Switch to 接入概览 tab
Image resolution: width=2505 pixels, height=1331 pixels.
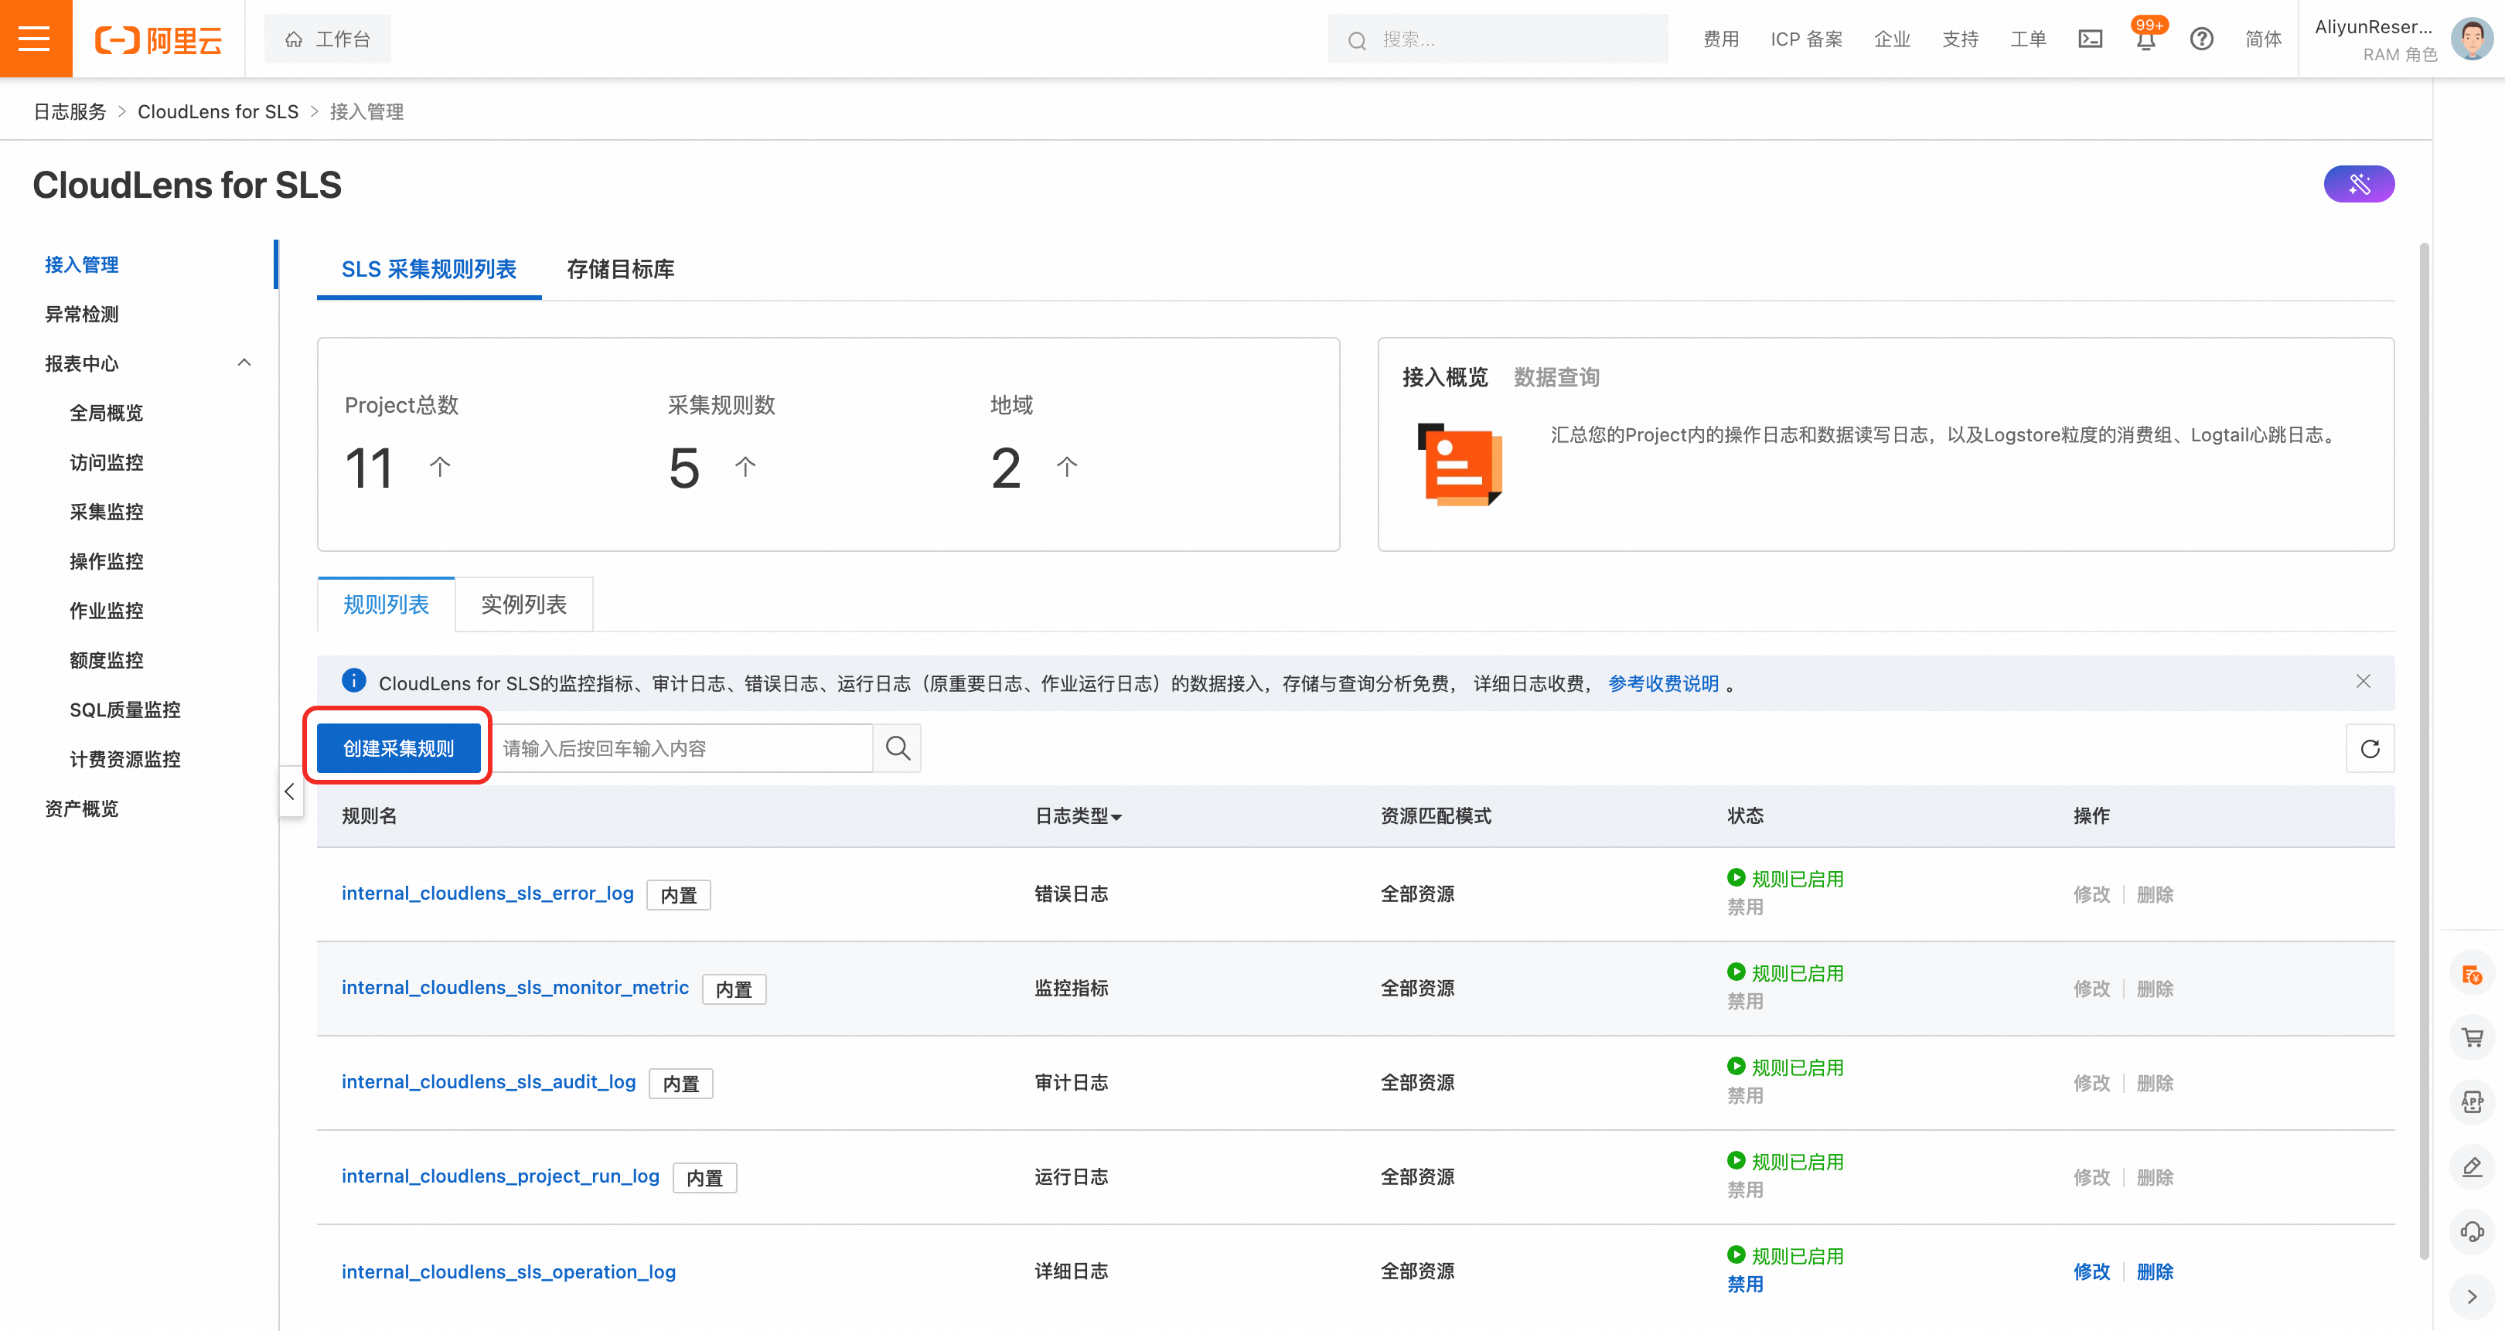(x=1445, y=377)
